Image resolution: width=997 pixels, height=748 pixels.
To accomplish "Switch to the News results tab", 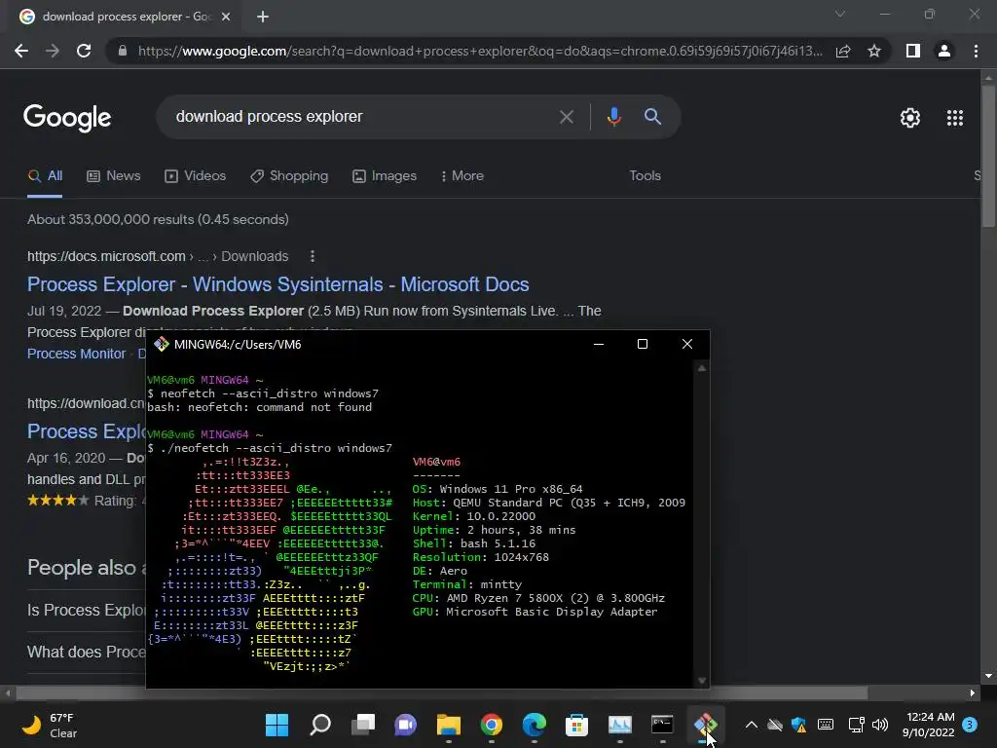I will pos(113,175).
